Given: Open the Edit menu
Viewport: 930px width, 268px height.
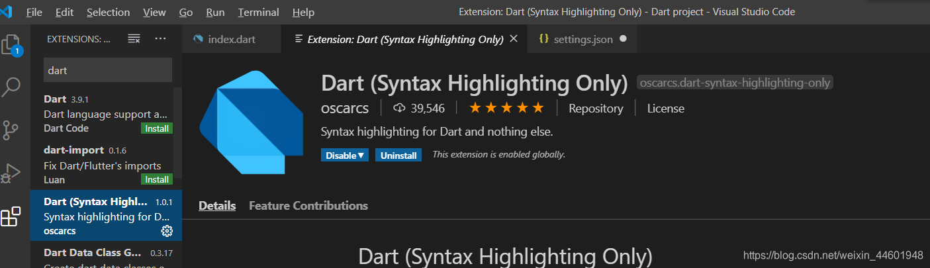Looking at the screenshot, I should click(65, 13).
